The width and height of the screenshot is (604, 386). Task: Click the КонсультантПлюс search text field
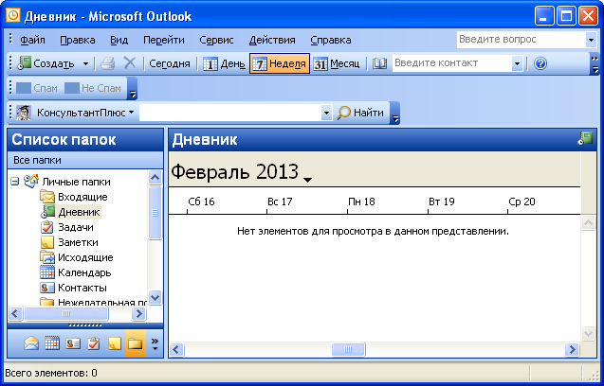point(230,113)
